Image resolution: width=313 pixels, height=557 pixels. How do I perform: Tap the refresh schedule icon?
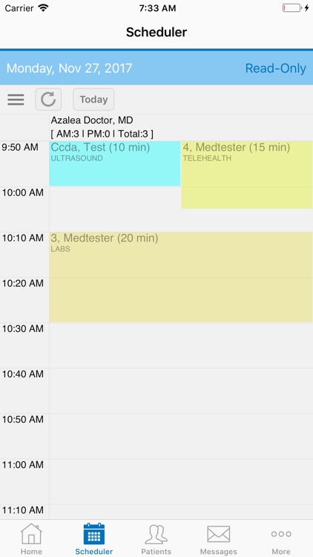coord(48,100)
